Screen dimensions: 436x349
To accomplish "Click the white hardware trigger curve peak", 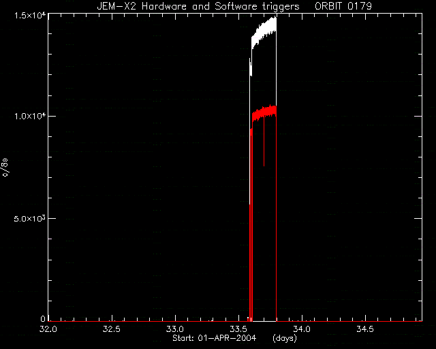I will (274, 18).
